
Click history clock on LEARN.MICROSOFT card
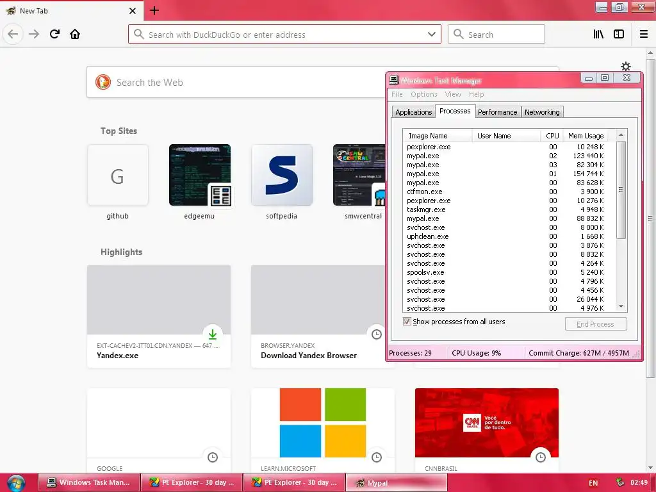[x=377, y=457]
